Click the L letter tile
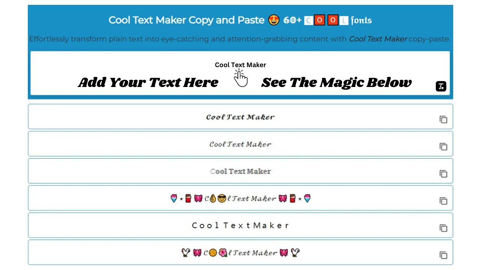The width and height of the screenshot is (481, 270). click(x=344, y=20)
